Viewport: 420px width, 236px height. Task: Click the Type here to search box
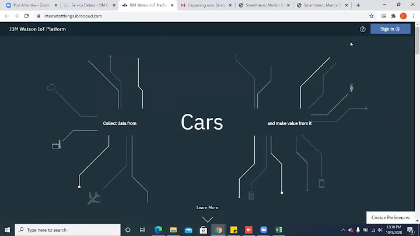[68, 230]
